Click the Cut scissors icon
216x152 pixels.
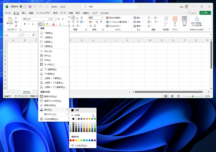(x=16, y=18)
